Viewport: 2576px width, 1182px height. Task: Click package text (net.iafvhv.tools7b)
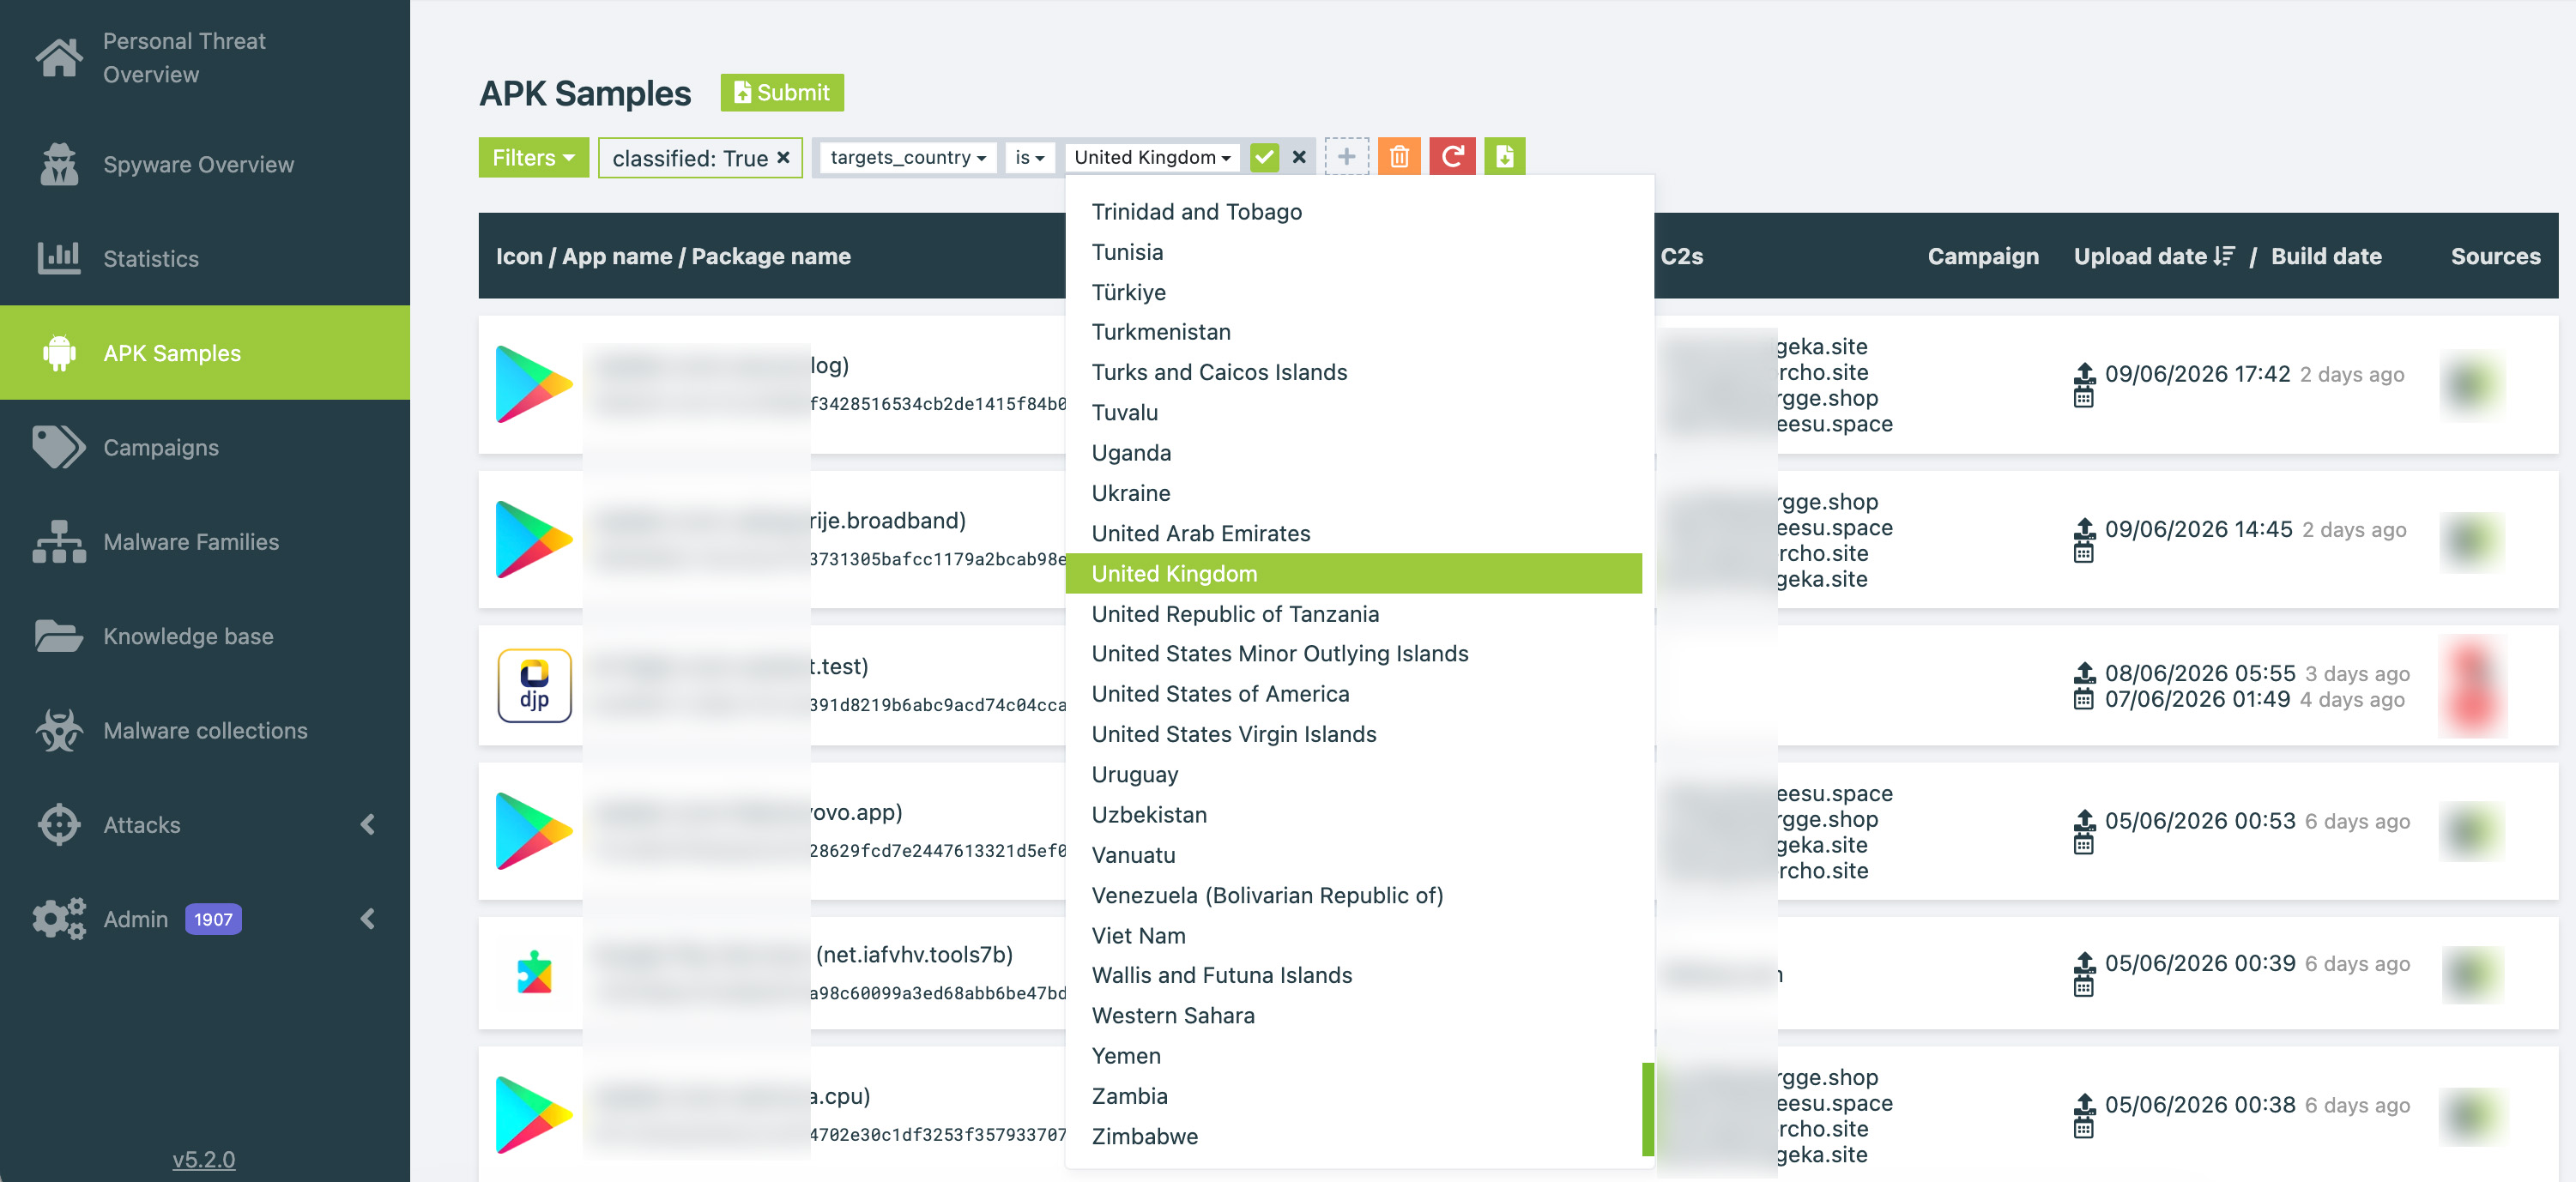click(x=914, y=955)
